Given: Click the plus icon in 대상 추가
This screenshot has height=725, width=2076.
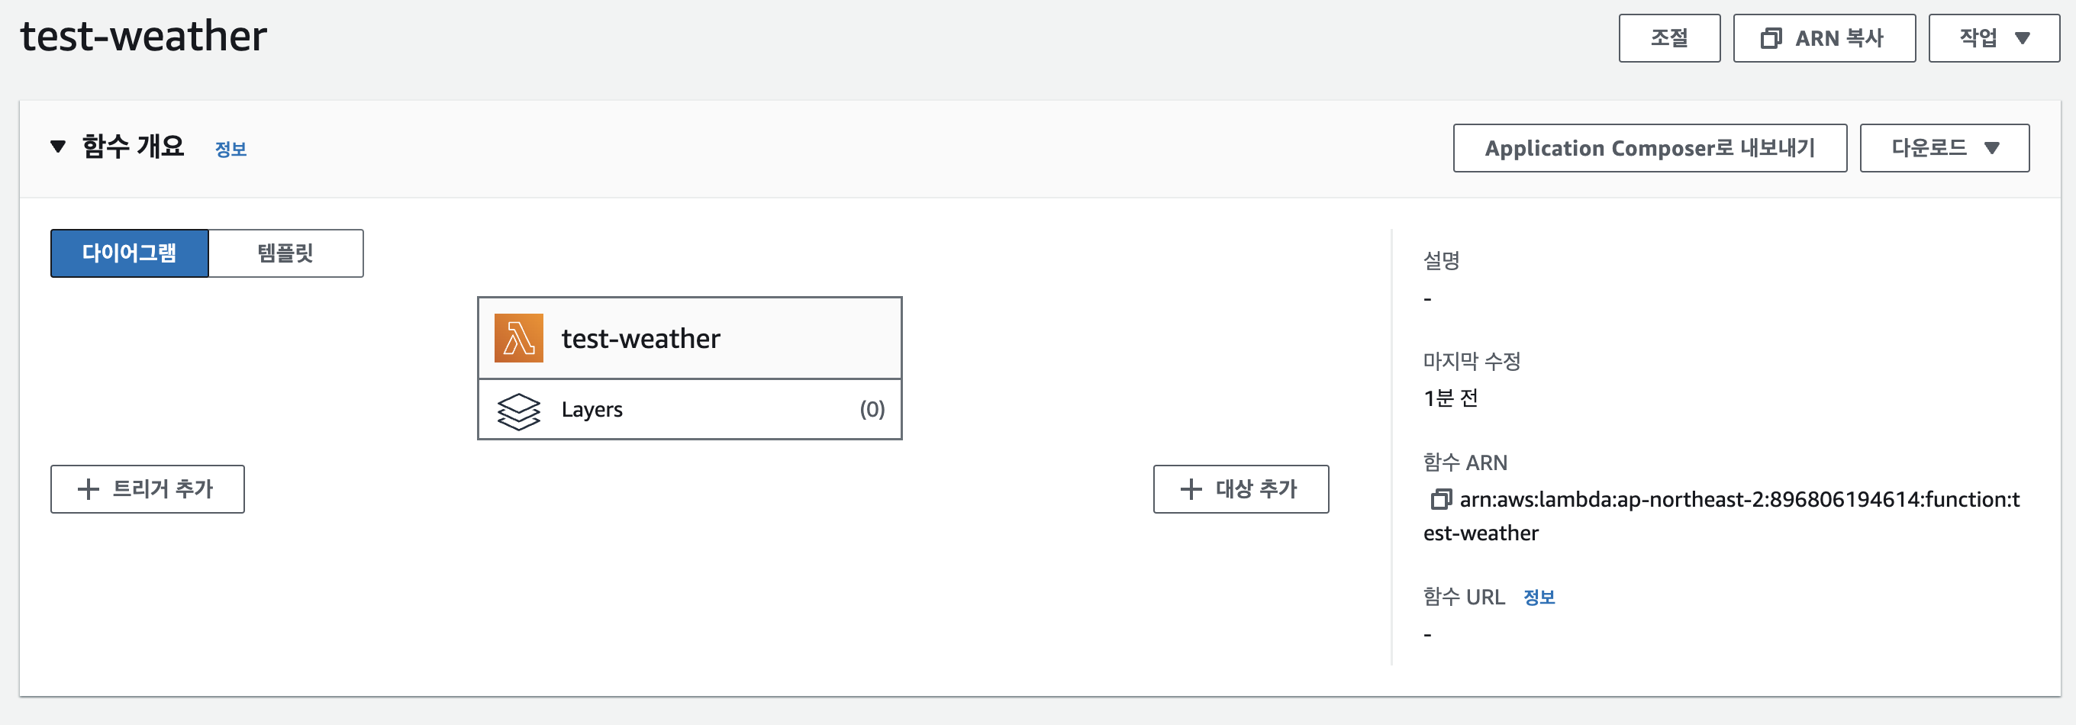Looking at the screenshot, I should click(x=1191, y=489).
